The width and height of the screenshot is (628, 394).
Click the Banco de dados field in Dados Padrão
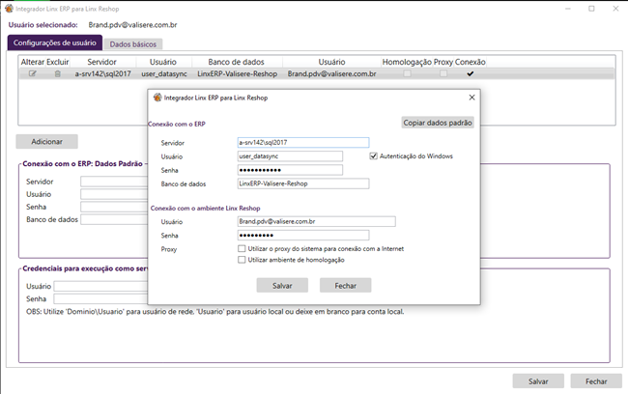tap(114, 219)
